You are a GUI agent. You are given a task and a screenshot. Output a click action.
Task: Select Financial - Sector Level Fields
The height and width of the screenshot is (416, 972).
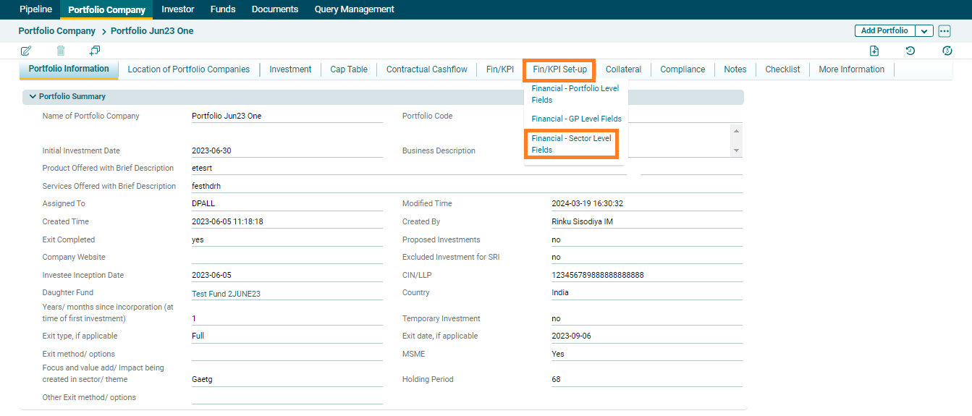pos(571,144)
